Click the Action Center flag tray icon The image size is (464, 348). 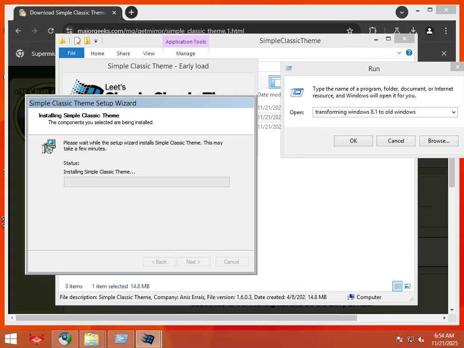coord(400,339)
